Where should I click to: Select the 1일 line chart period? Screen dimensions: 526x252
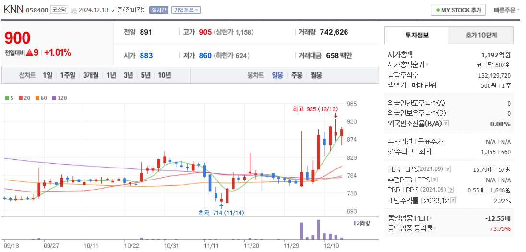[x=48, y=75]
